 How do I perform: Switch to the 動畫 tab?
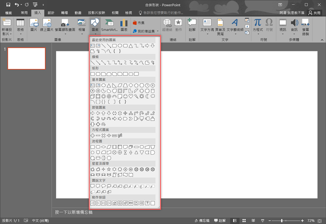pyautogui.click(x=78, y=13)
